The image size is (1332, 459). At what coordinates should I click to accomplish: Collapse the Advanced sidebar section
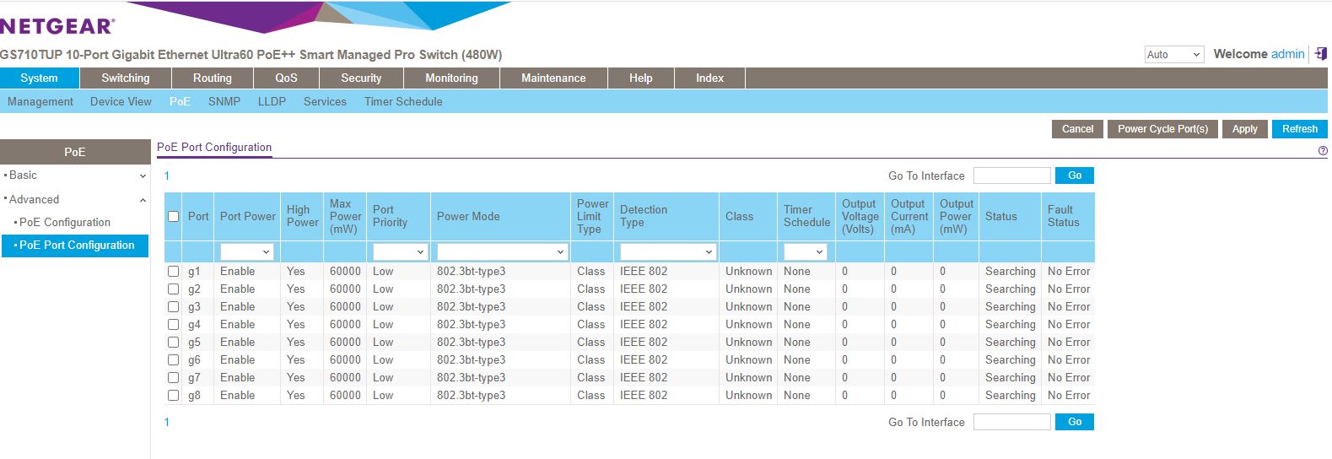click(x=143, y=200)
